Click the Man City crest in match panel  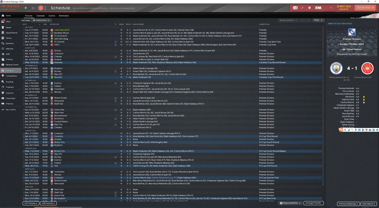(x=336, y=69)
